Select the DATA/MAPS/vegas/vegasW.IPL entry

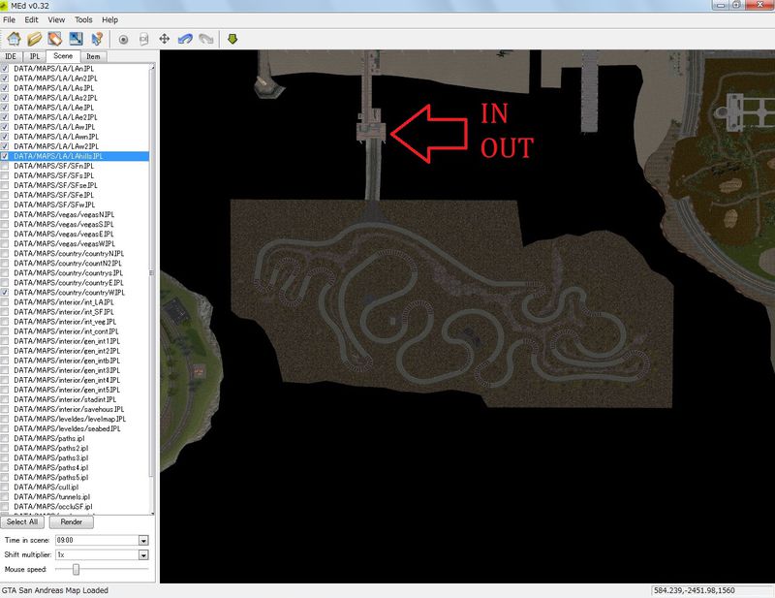pos(64,243)
